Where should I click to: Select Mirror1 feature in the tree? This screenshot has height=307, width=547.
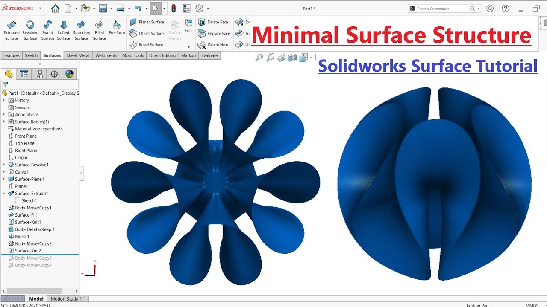22,237
